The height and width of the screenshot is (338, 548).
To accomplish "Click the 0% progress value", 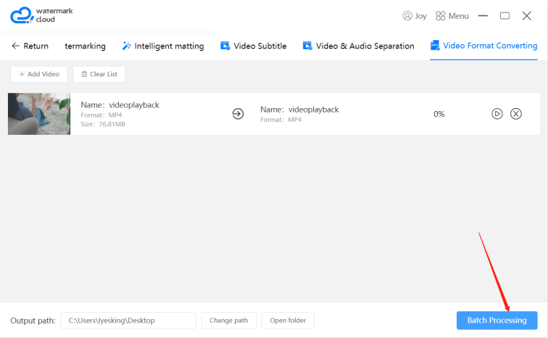I will (x=439, y=114).
